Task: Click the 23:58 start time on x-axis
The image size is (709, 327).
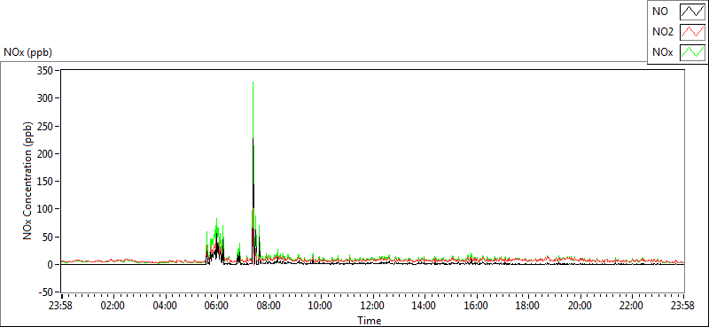Action: [61, 306]
